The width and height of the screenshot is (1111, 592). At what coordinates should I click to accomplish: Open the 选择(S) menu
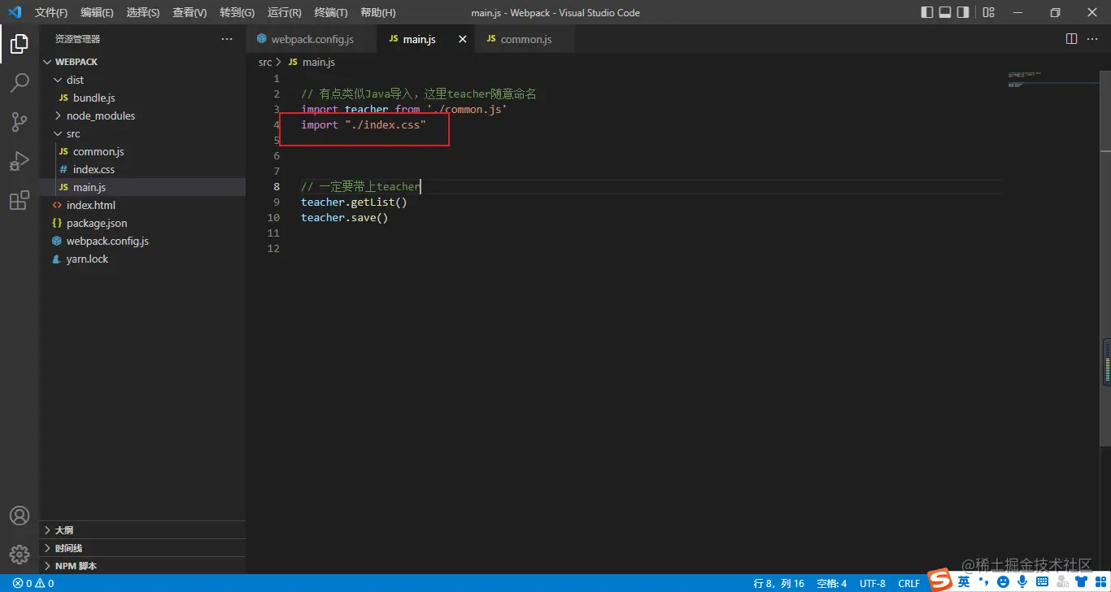(x=143, y=12)
